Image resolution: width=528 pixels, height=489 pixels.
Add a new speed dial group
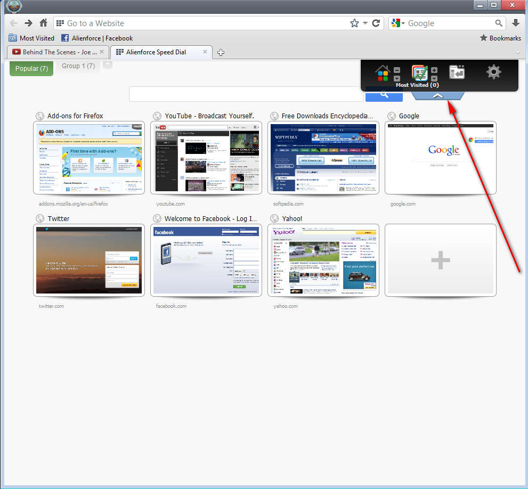(x=108, y=64)
